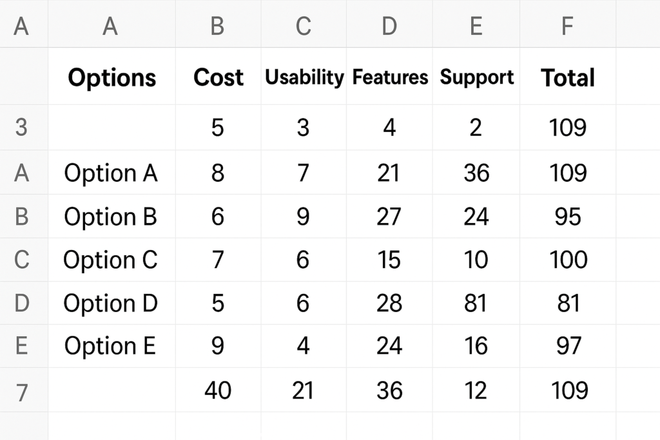
Task: Select row header 7
Action: pyautogui.click(x=22, y=391)
